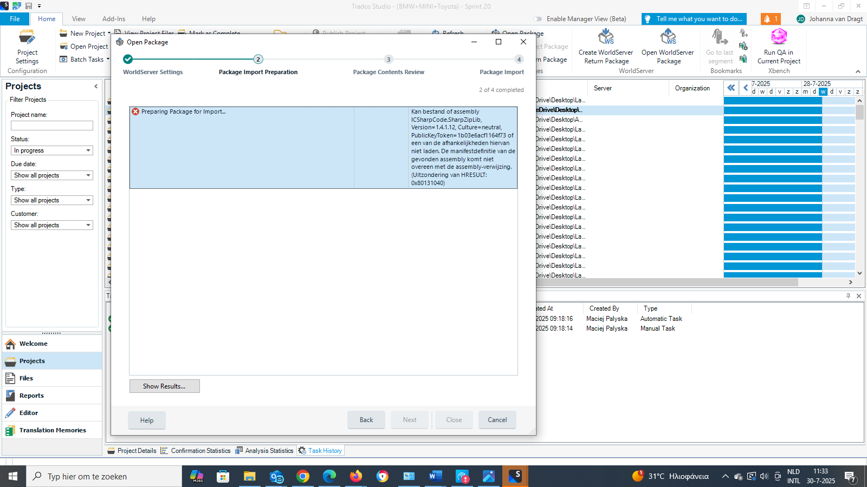Toggle Enable Manager View (Beta) switch
Viewport: 867px width, 487px height.
pyautogui.click(x=538, y=19)
